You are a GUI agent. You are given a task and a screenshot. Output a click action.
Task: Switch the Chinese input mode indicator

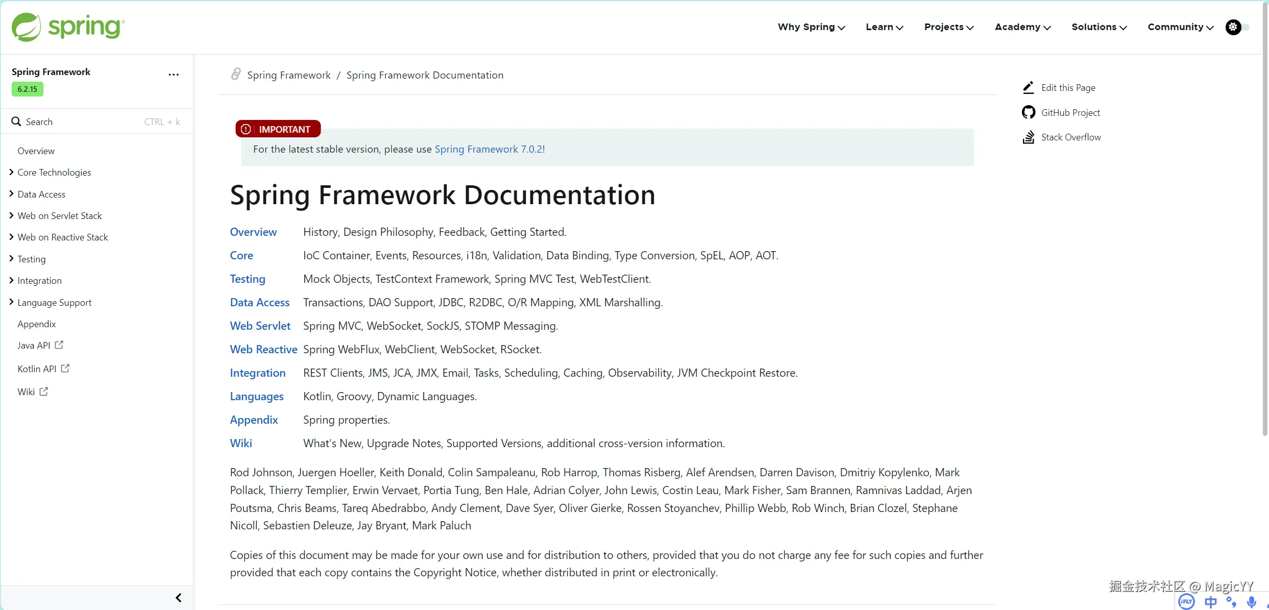(x=1210, y=602)
